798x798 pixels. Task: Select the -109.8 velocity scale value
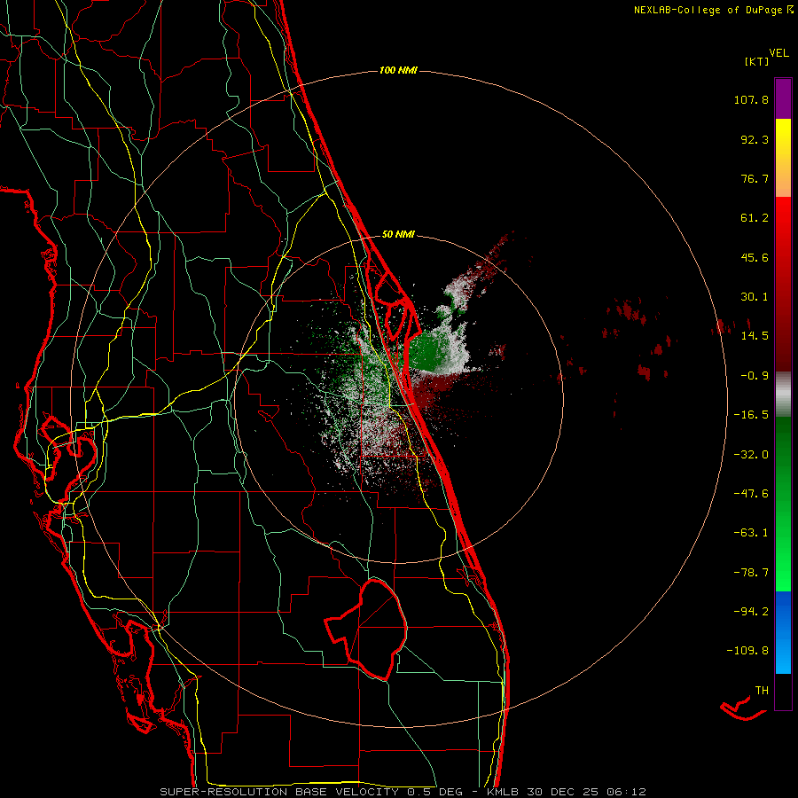[747, 651]
